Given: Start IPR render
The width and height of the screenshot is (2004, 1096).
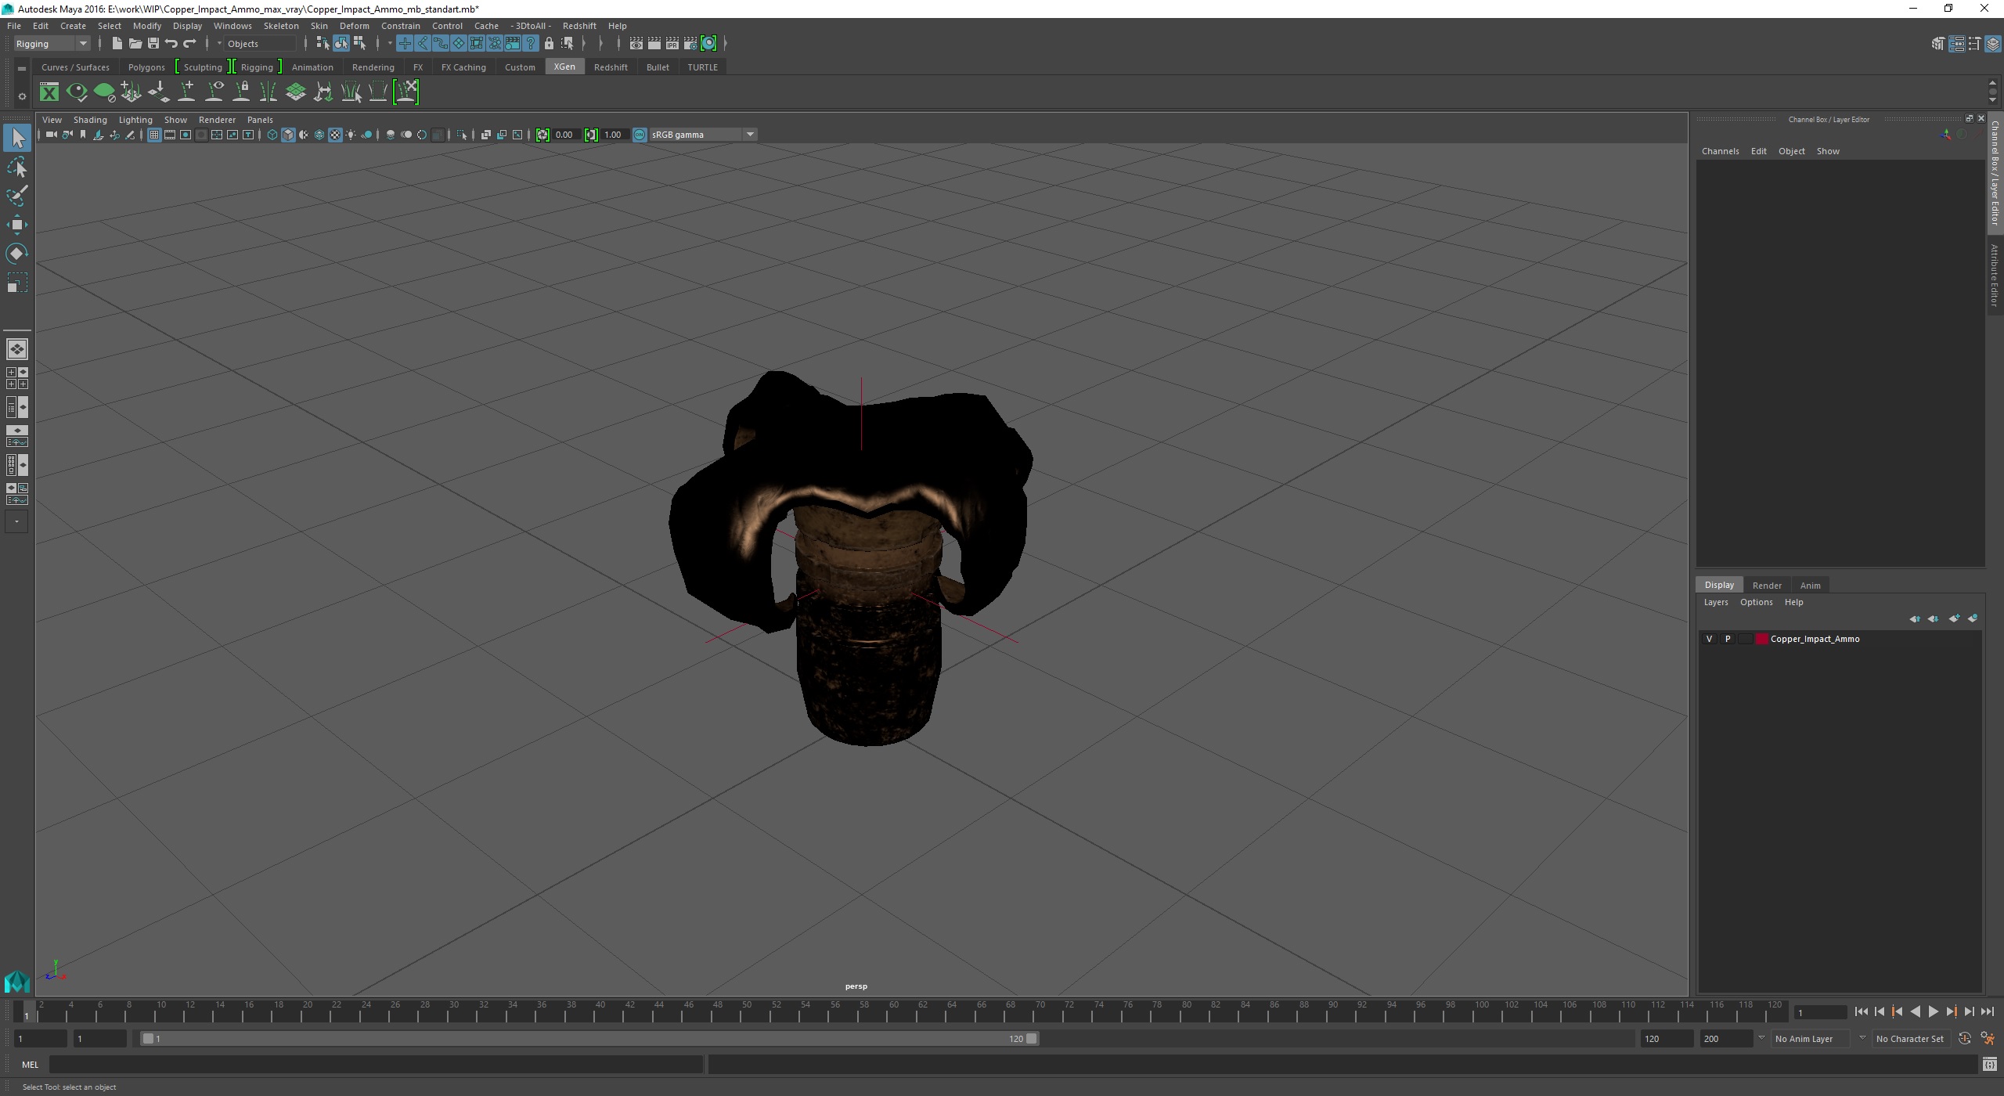Looking at the screenshot, I should (x=672, y=44).
